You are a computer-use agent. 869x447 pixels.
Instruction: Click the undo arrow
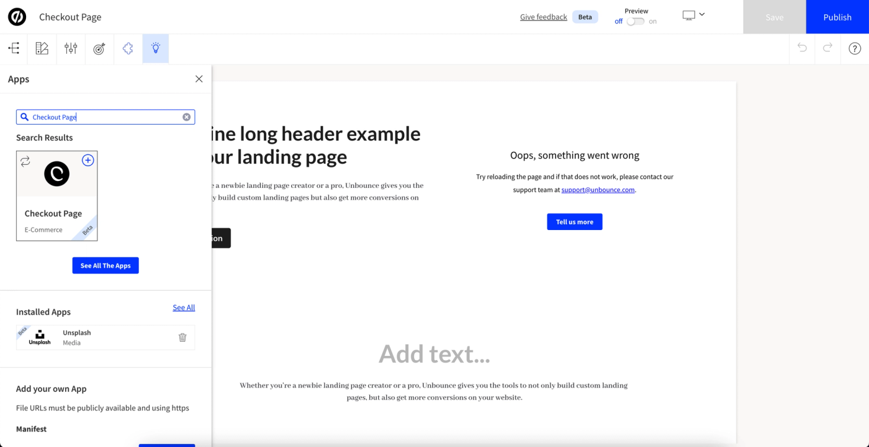802,48
